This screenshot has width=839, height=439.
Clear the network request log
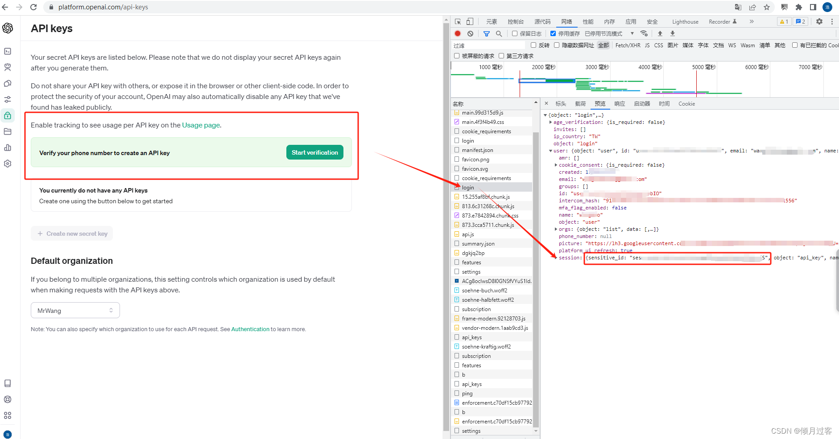[471, 33]
